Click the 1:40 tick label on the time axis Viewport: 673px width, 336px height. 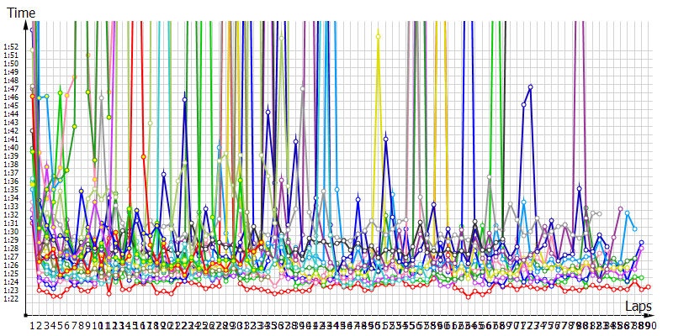[x=11, y=147]
